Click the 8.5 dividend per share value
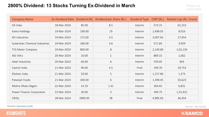Screen dimensions: 209x117 coord(111,25)
